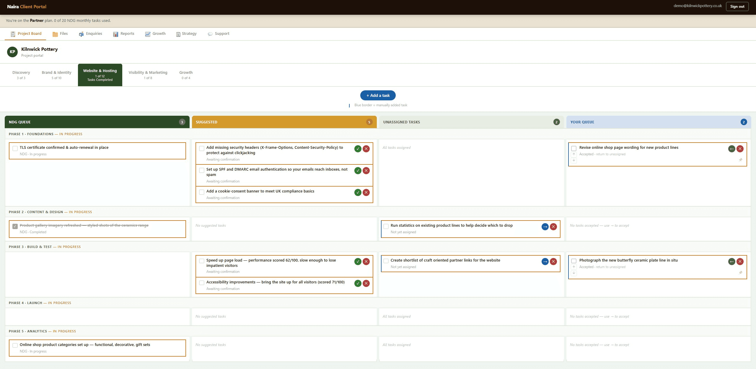
Task: Tick the 'Create shortlist' task checkbox
Action: [x=386, y=261]
